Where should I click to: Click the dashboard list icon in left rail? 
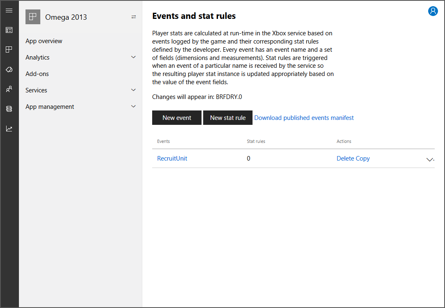[x=9, y=30]
